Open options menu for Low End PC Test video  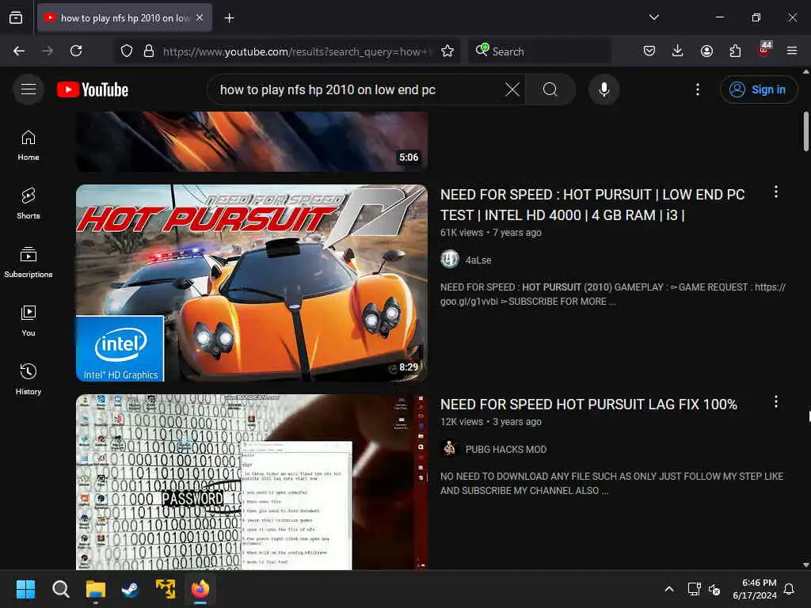(775, 192)
